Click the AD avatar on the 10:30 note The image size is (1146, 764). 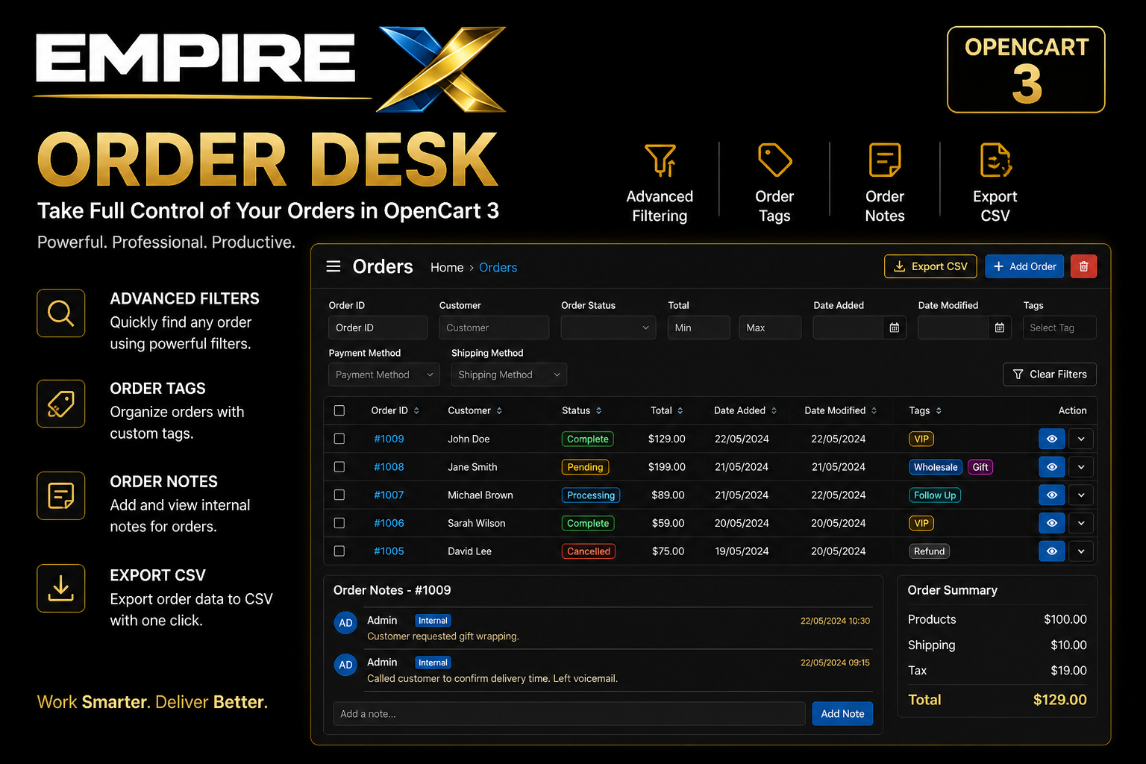345,623
